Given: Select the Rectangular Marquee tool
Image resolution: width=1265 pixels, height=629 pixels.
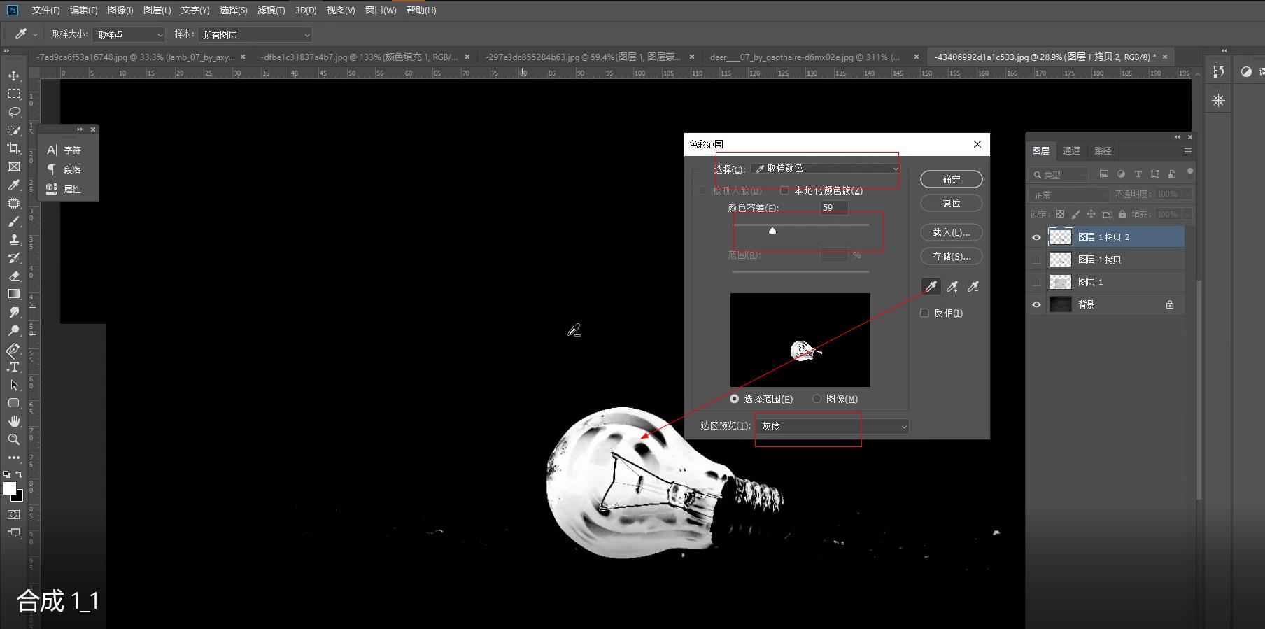Looking at the screenshot, I should point(14,94).
